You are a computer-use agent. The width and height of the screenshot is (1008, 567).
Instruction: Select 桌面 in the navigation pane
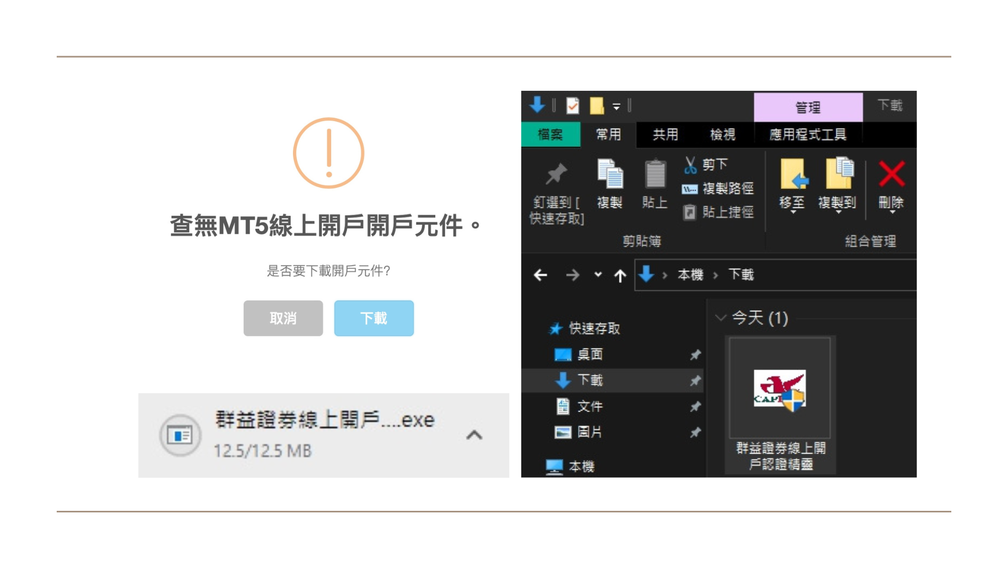tap(590, 354)
